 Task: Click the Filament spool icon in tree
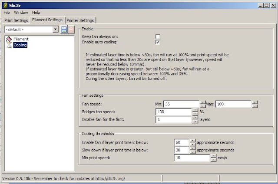9,39
